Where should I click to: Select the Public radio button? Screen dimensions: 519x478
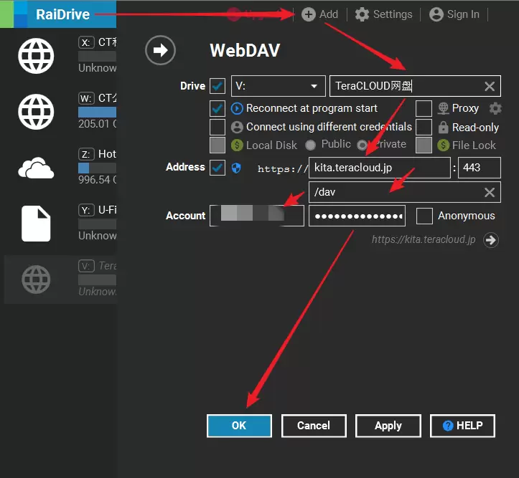311,145
